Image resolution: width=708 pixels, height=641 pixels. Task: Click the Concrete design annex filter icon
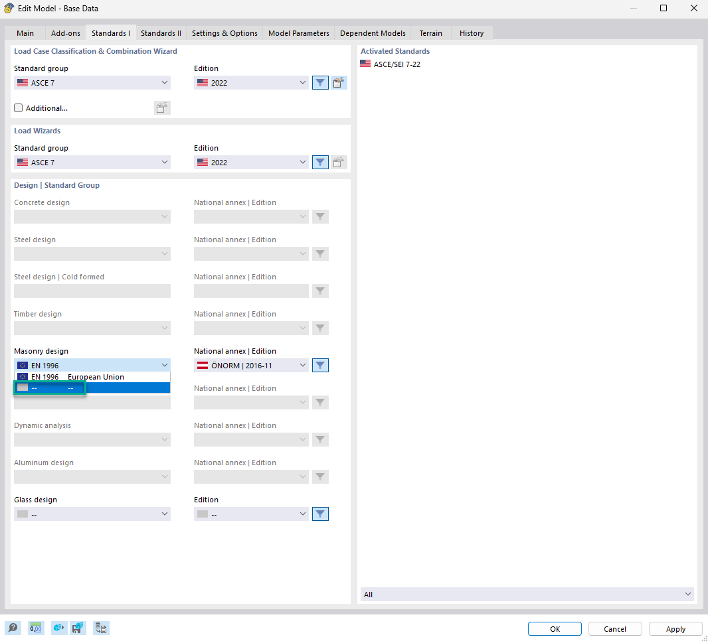click(x=320, y=216)
